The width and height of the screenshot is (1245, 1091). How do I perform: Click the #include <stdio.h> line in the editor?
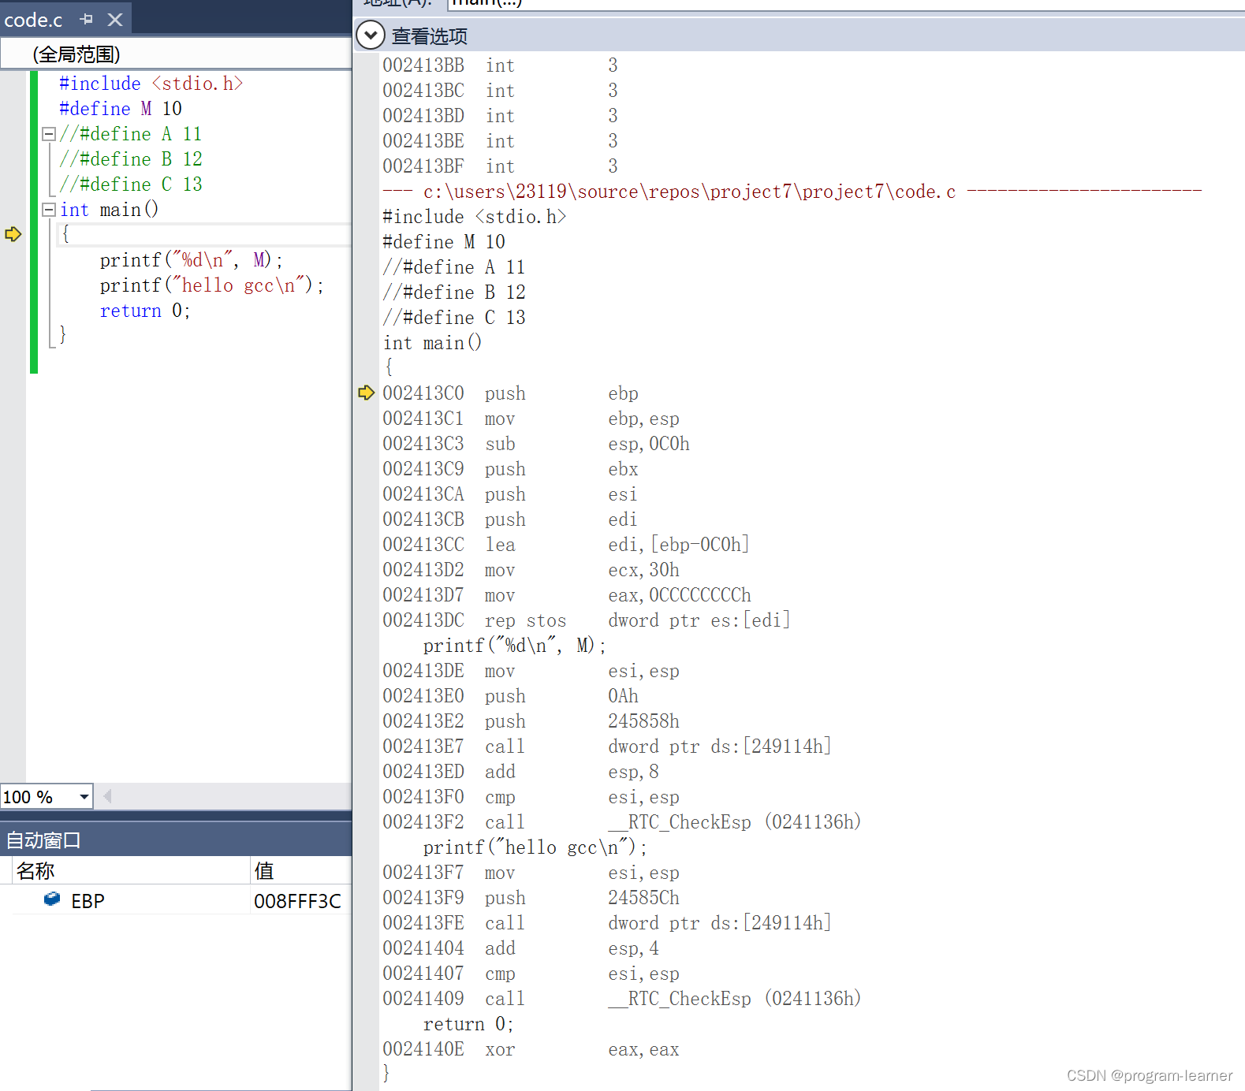151,84
